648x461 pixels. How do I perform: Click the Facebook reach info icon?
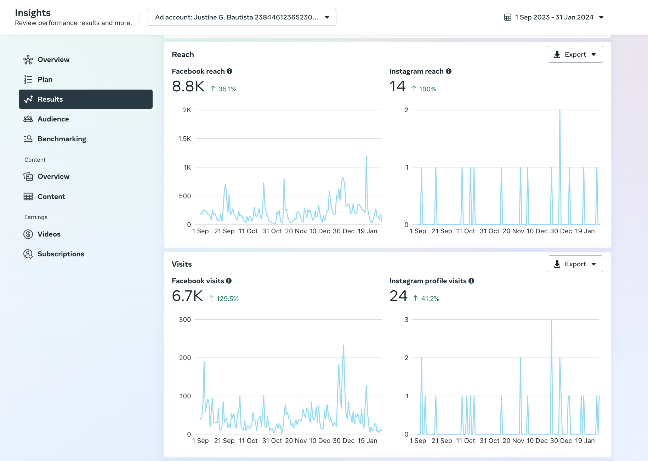[229, 71]
